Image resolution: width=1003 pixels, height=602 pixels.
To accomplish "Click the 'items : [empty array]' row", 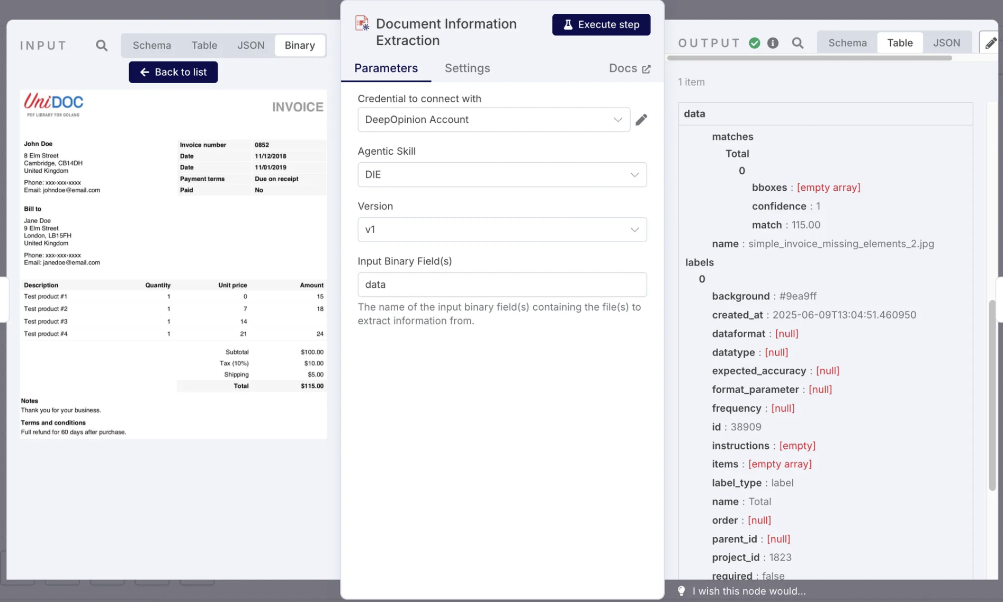I will pyautogui.click(x=762, y=464).
